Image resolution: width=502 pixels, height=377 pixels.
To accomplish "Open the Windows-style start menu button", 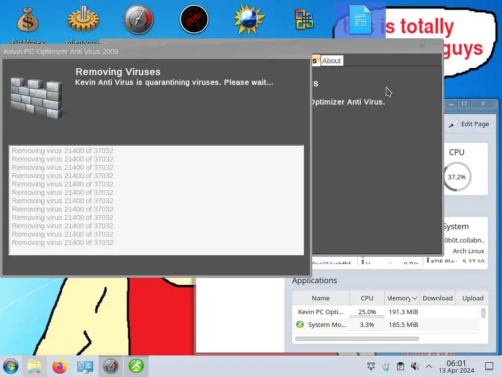I will 11,366.
